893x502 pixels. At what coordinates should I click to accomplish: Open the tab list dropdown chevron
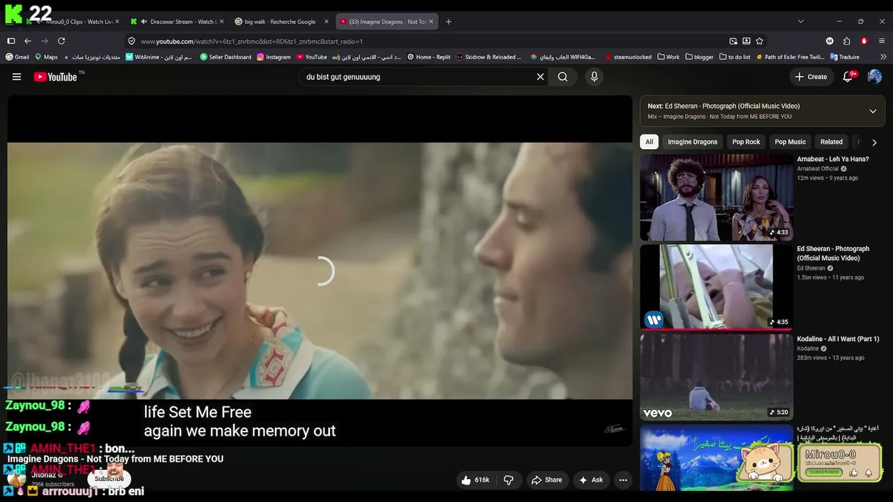[x=800, y=22]
